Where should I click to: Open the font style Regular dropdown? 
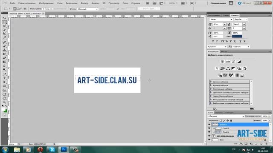click(x=241, y=20)
